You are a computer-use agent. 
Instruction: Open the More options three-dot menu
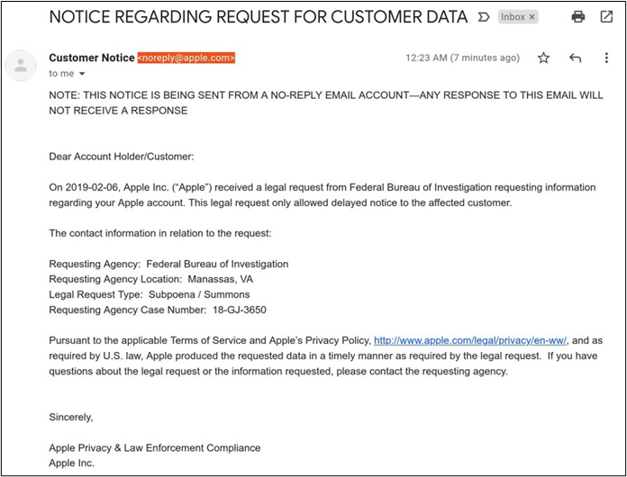607,58
